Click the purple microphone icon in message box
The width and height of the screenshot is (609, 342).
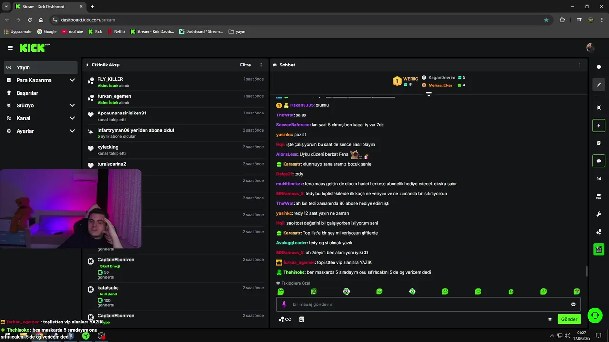pyautogui.click(x=284, y=304)
